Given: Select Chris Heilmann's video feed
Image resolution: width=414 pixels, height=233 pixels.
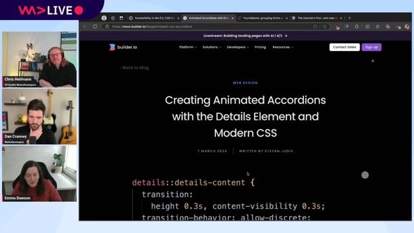Looking at the screenshot, I should tap(39, 60).
